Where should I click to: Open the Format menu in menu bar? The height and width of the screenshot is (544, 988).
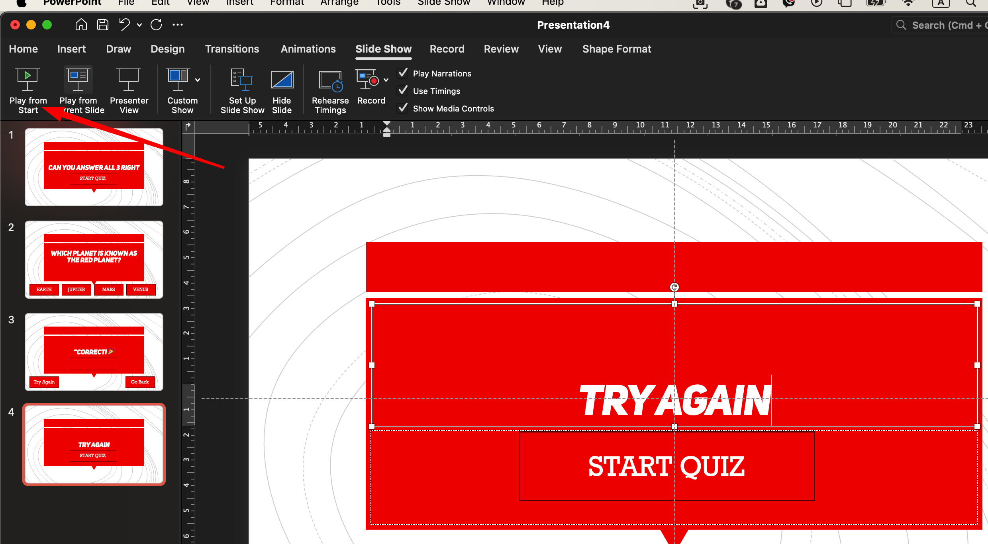point(287,3)
